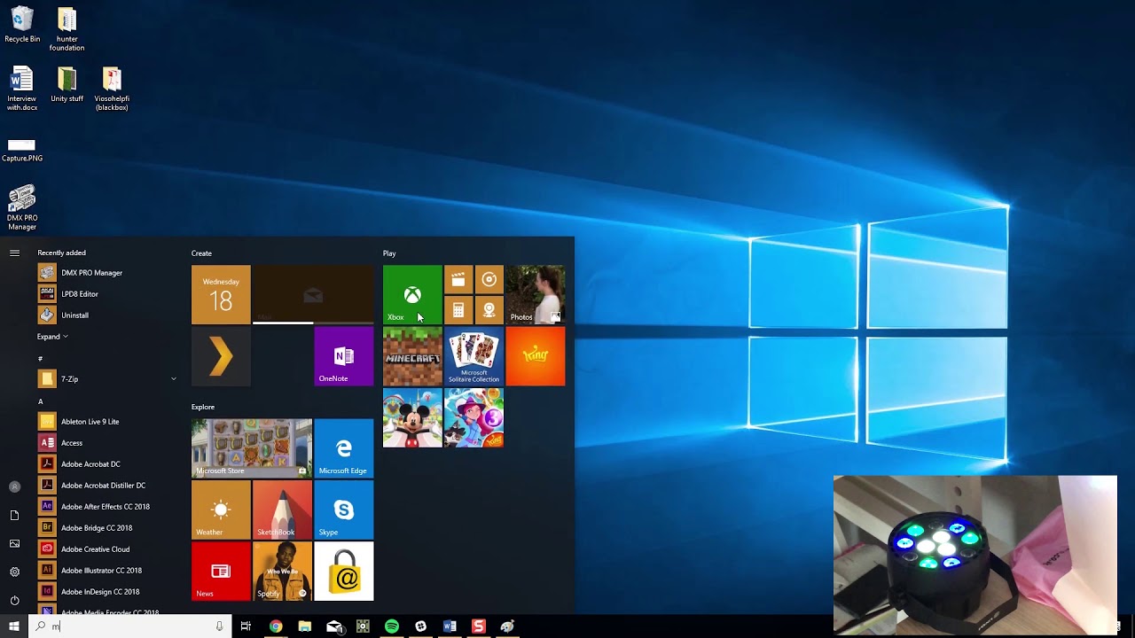The height and width of the screenshot is (638, 1135).
Task: Open the Calculator small tile
Action: tap(458, 310)
